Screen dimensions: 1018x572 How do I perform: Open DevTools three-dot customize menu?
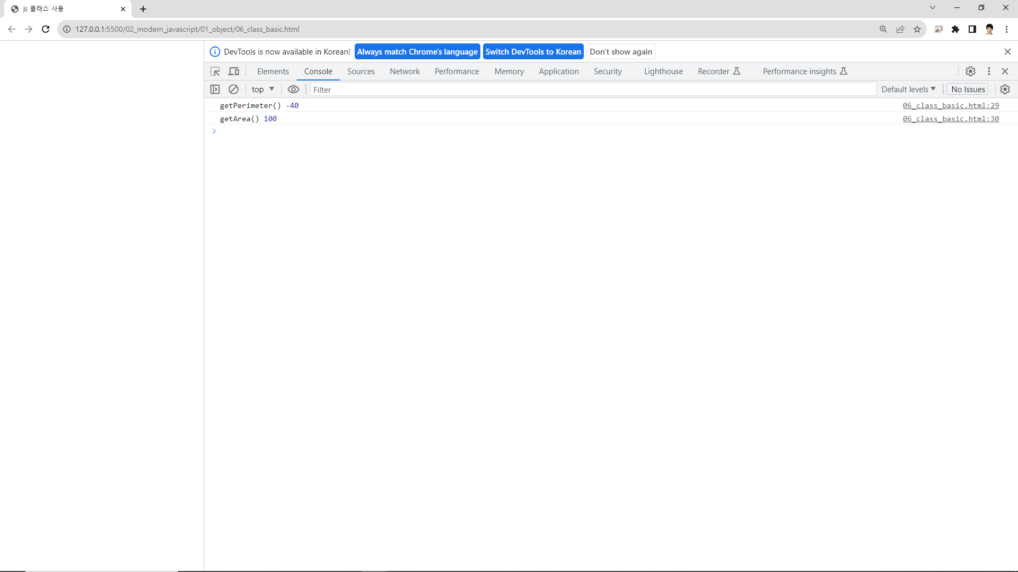pyautogui.click(x=989, y=71)
